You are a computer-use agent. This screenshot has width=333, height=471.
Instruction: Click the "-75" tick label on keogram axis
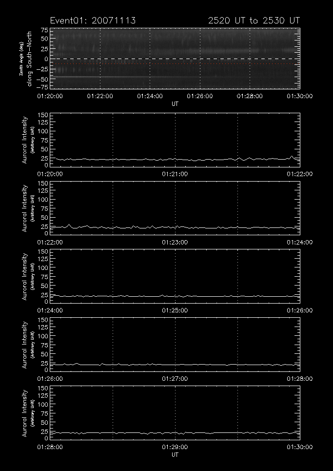pos(42,87)
